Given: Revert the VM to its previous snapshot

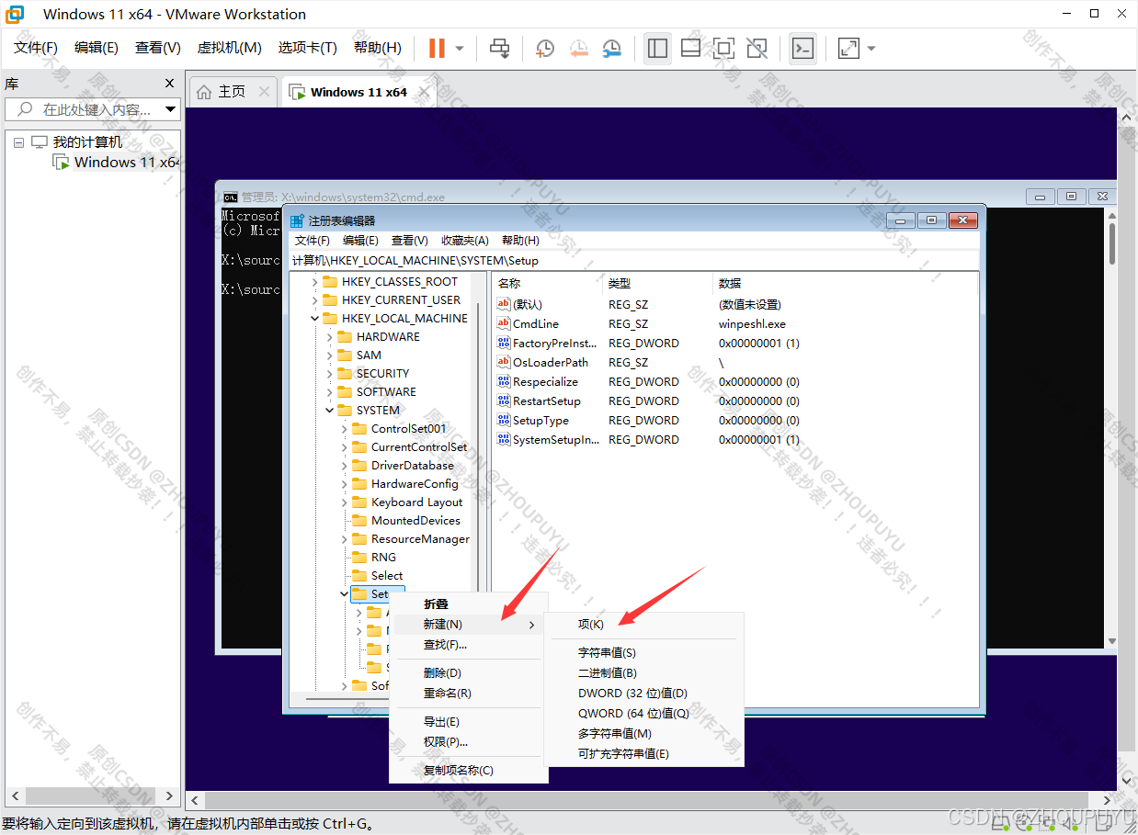Looking at the screenshot, I should 578,48.
